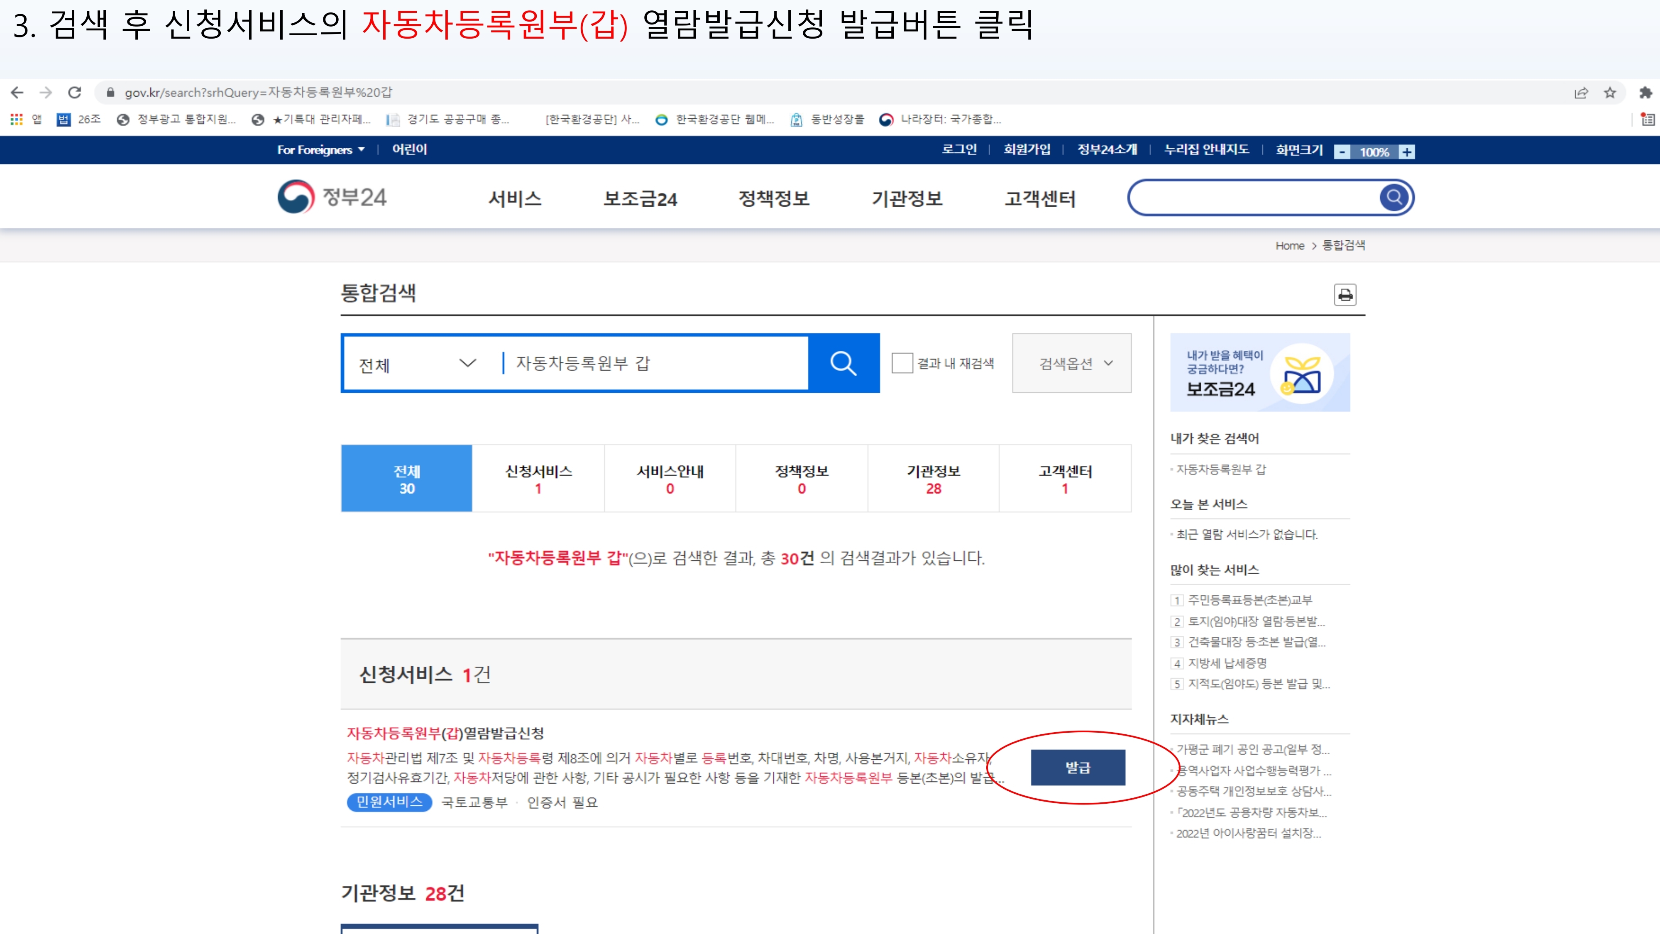
Task: Switch to the 신청서비스 tab
Action: pos(538,478)
